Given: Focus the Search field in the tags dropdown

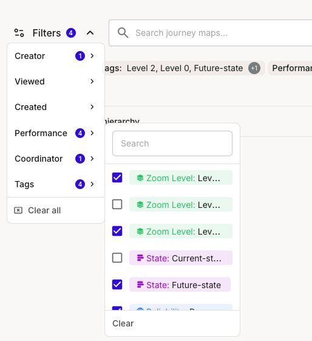Looking at the screenshot, I should 172,143.
